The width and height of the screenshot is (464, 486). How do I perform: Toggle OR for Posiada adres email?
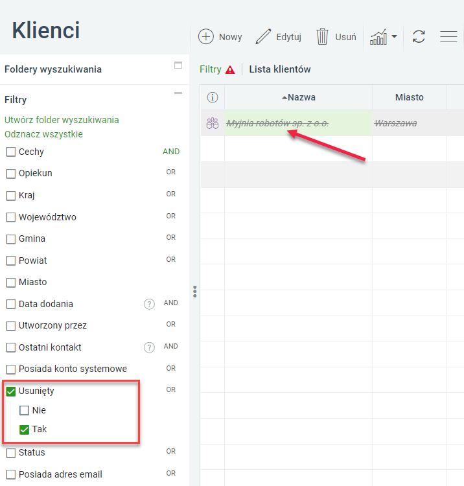[171, 473]
